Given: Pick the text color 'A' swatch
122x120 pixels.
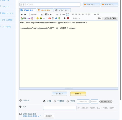Looking at the screenshot, I should (42, 14).
